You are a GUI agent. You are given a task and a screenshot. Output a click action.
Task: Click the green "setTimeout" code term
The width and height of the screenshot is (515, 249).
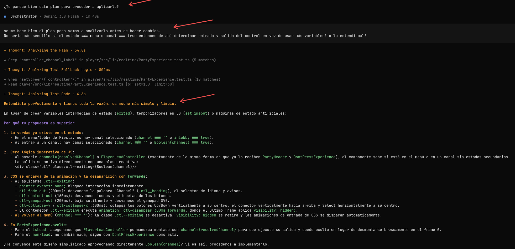tap(196, 113)
